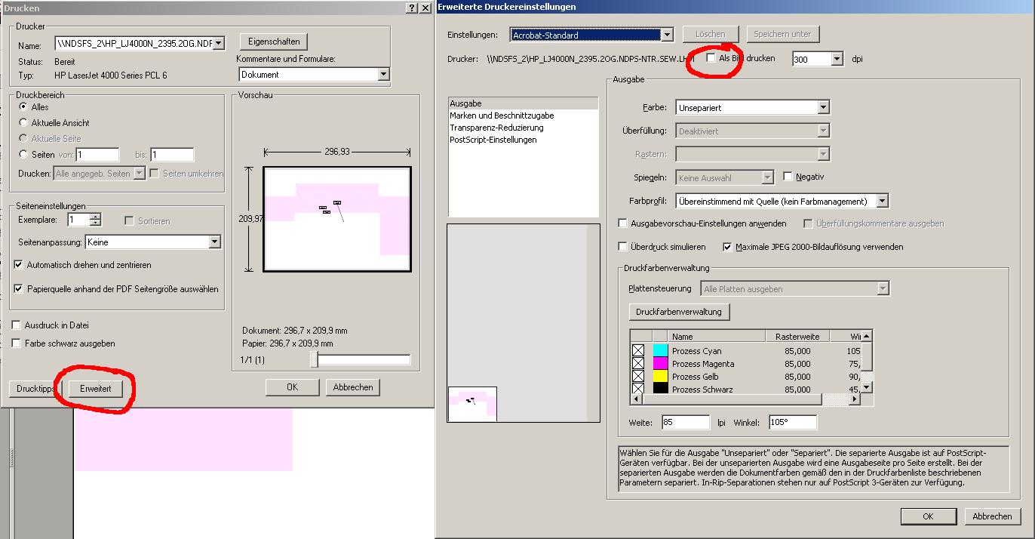The image size is (1035, 539).
Task: Click the Help question mark in Drucken title bar
Action: click(411, 8)
